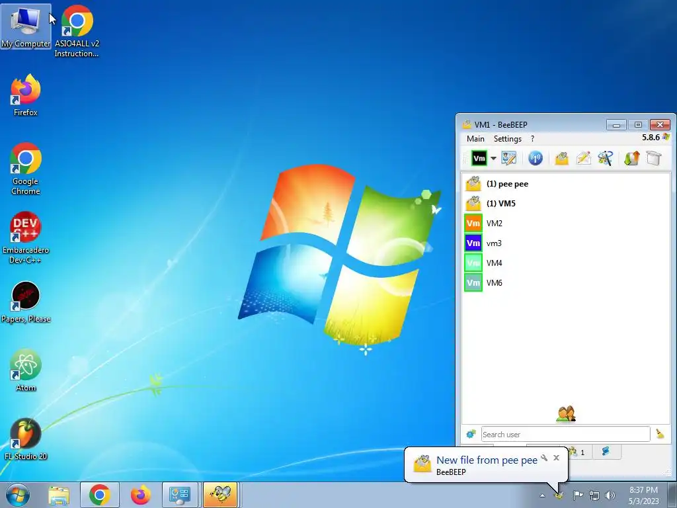The image size is (677, 508).
Task: Open the Main menu in BeeBEEP
Action: 475,139
